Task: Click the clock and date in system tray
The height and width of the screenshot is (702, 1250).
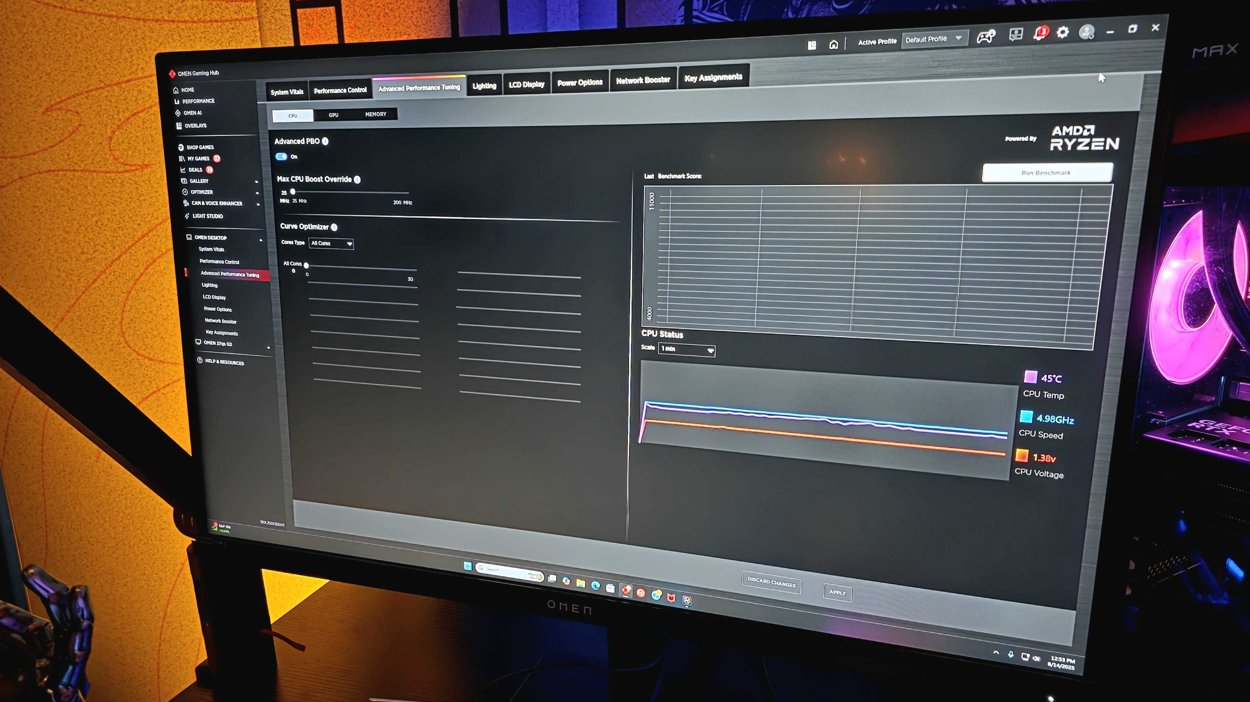Action: (x=1062, y=663)
